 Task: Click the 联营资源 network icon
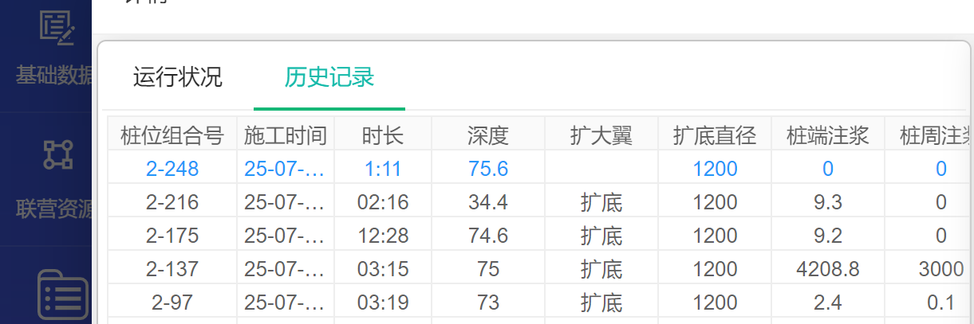[57, 154]
